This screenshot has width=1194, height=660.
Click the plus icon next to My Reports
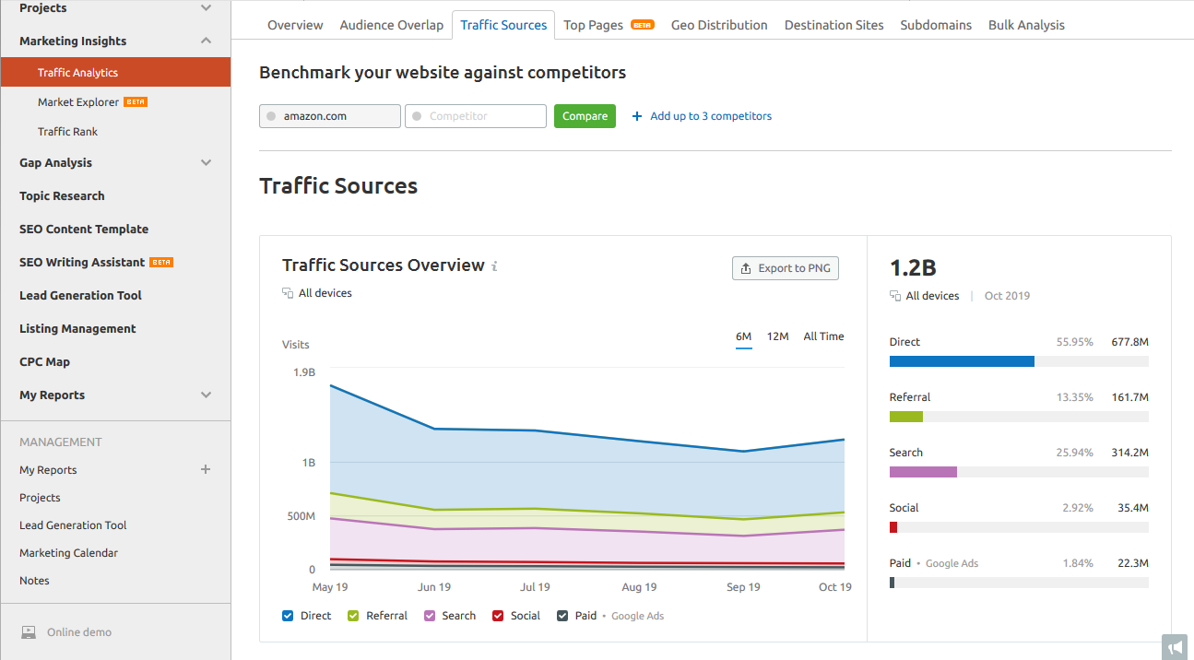205,470
